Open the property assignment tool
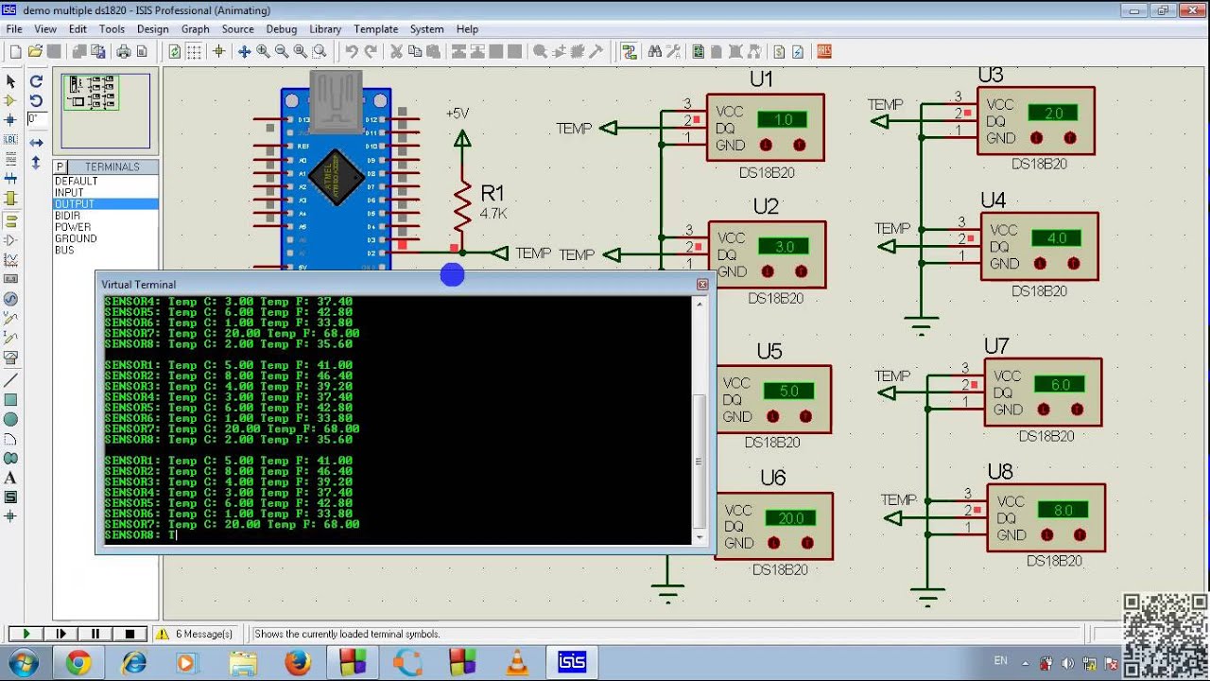 point(673,52)
